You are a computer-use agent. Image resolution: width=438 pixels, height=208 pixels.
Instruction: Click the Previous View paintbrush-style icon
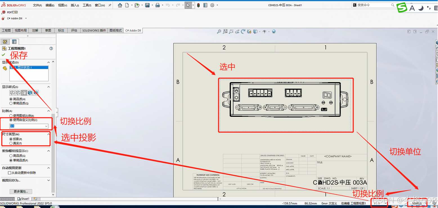237,32
